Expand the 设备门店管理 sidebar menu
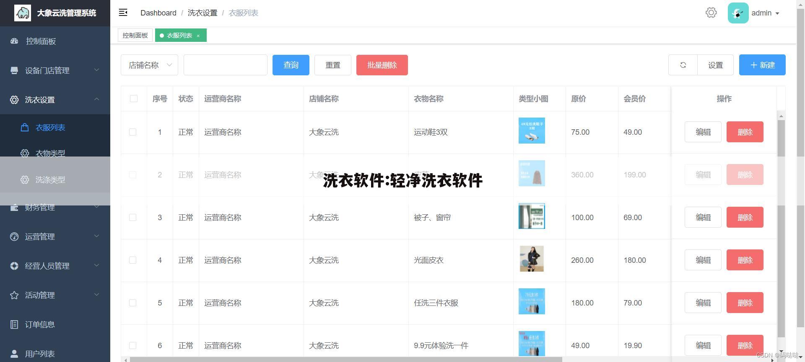 tap(55, 70)
